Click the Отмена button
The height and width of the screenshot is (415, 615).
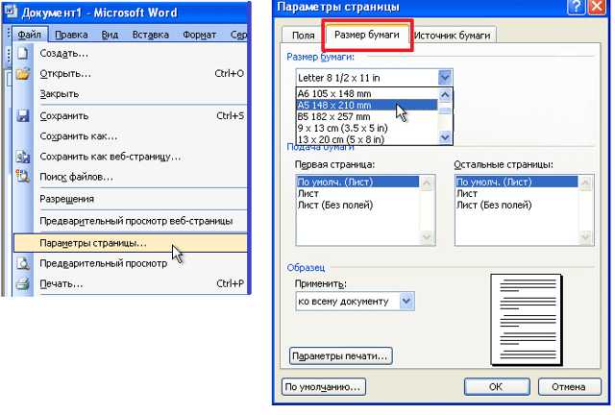pyautogui.click(x=569, y=387)
